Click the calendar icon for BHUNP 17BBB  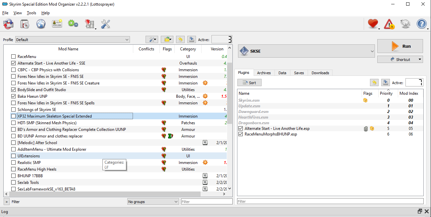pyautogui.click(x=205, y=176)
